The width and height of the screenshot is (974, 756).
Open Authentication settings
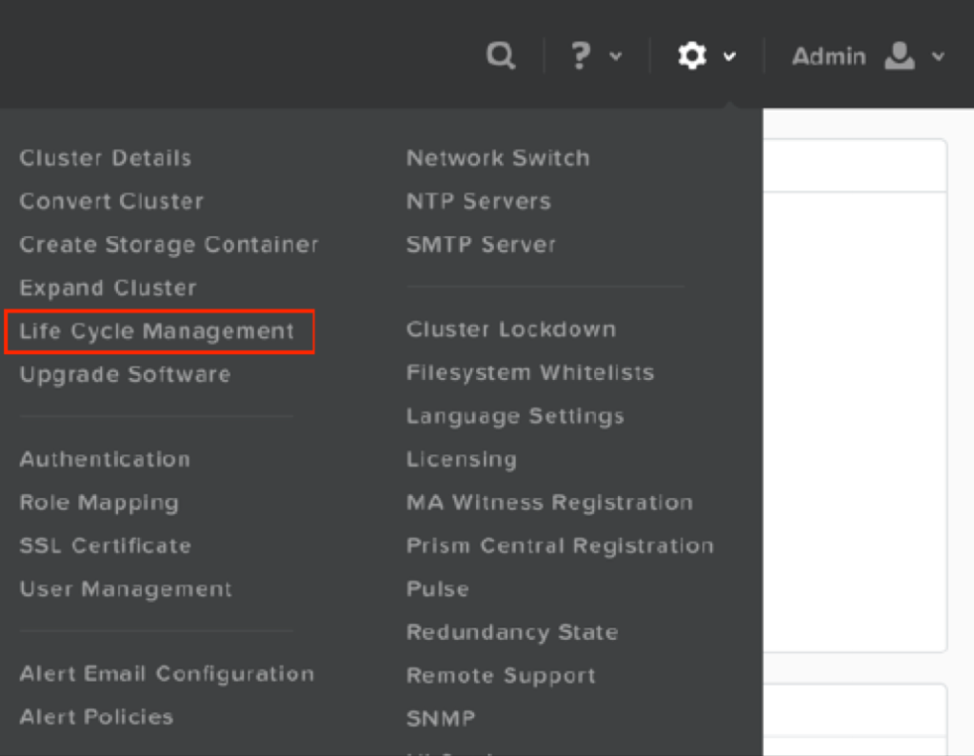tap(107, 459)
